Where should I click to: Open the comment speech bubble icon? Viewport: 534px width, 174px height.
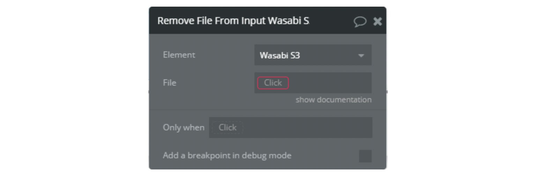(x=360, y=22)
